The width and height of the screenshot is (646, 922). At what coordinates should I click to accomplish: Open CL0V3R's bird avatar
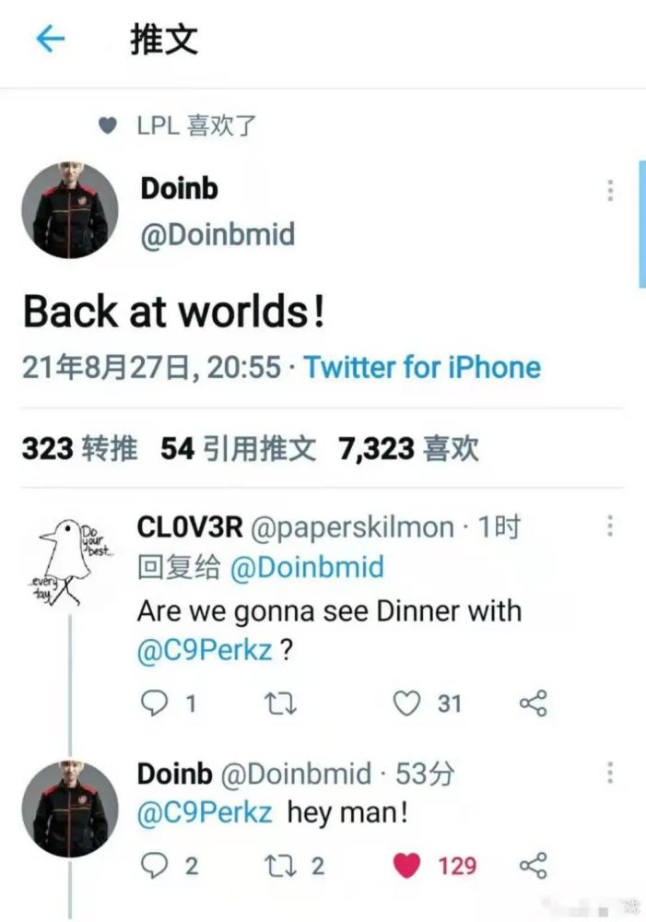69,562
